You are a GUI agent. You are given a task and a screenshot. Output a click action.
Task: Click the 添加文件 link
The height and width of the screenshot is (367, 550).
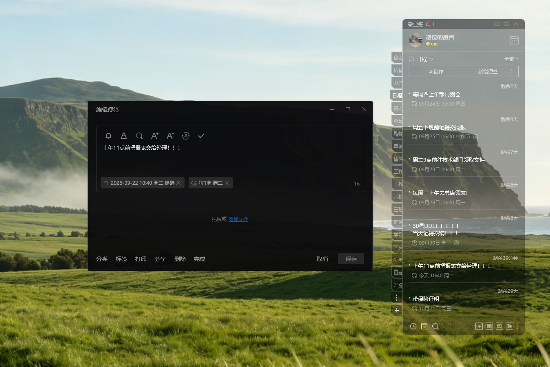(x=238, y=219)
